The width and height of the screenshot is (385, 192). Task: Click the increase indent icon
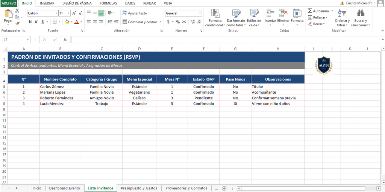click(x=116, y=22)
